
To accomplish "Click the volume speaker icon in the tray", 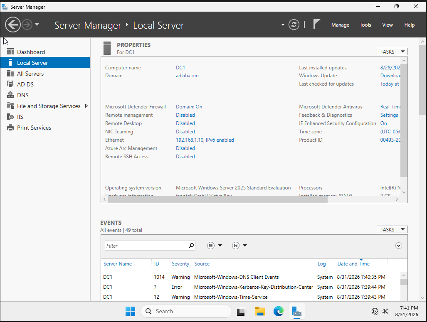I will [x=385, y=311].
